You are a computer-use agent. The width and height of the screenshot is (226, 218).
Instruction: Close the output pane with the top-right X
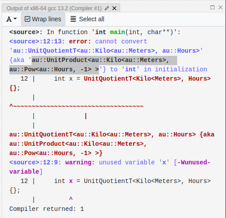[220, 7]
